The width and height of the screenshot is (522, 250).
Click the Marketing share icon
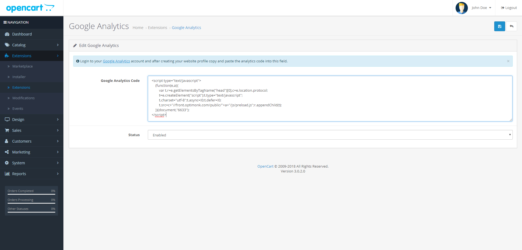[x=7, y=152]
